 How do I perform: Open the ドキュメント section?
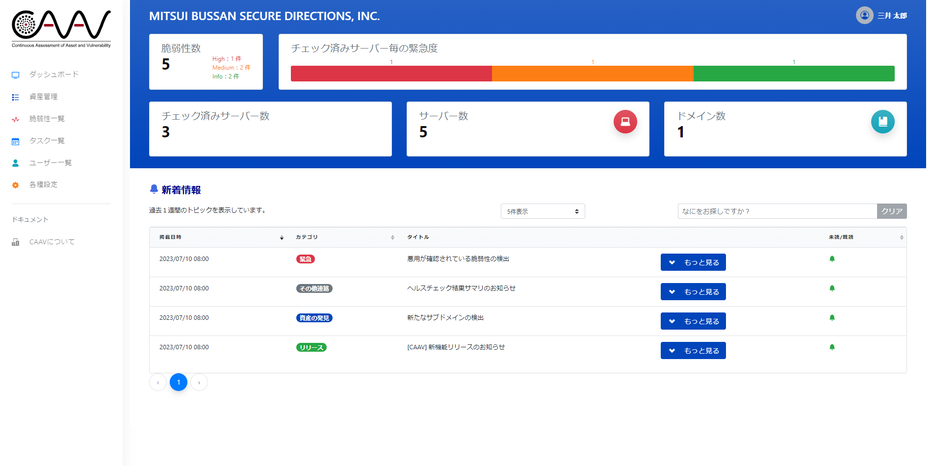pyautogui.click(x=29, y=219)
